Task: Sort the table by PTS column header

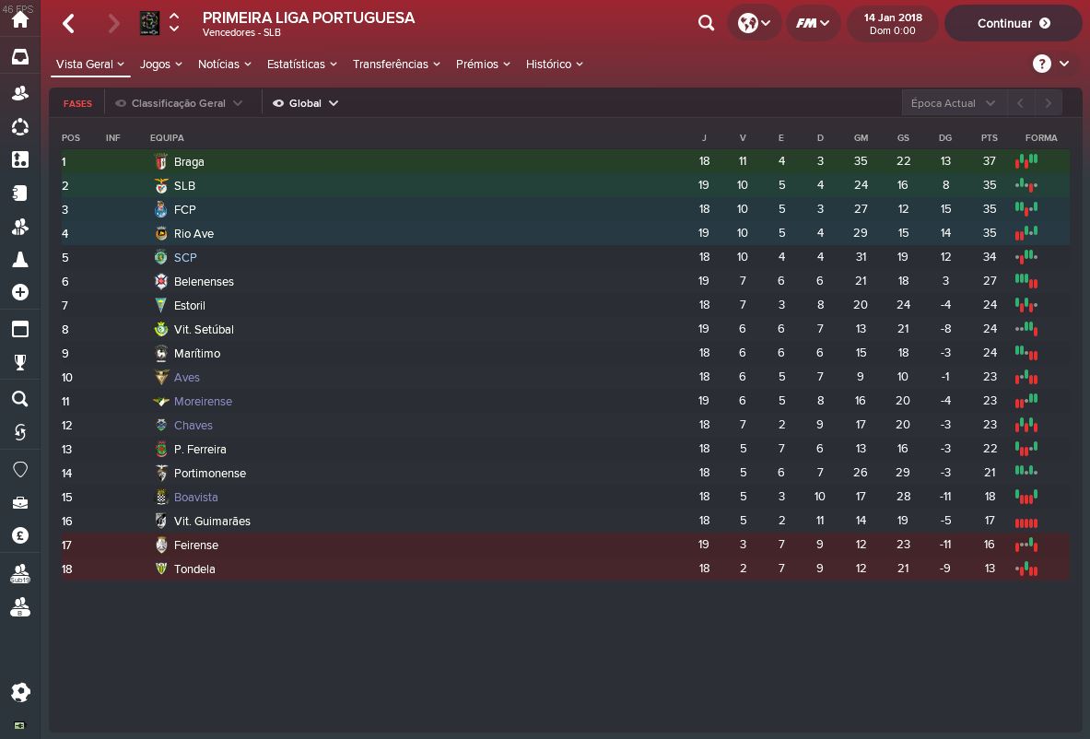Action: pos(989,138)
